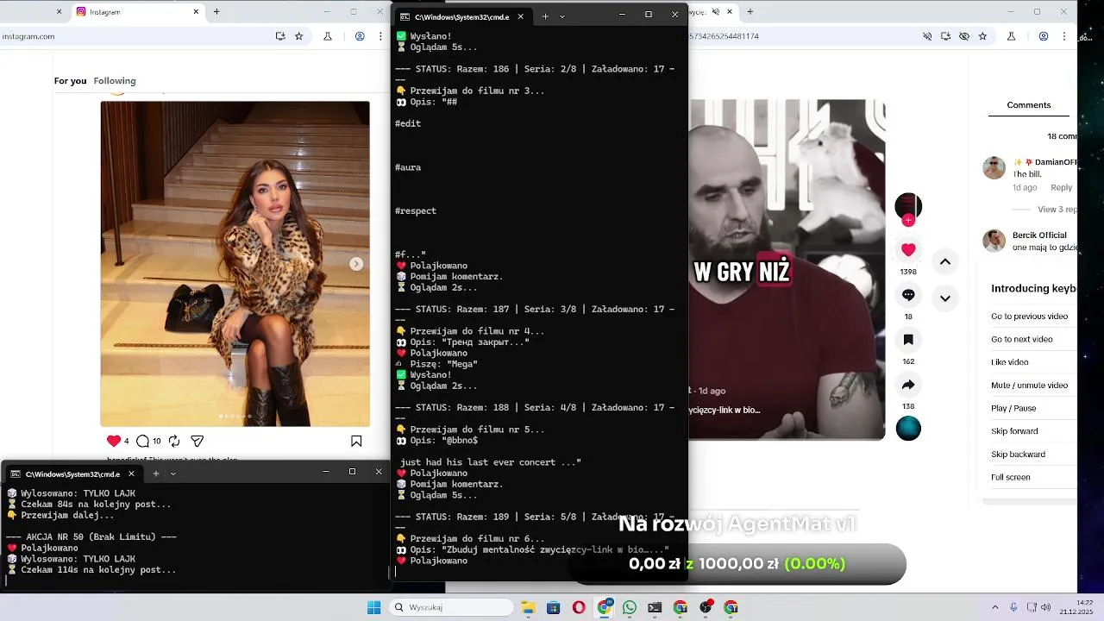Screen dimensions: 1104x621
Task: Click the Mute / unmute video shortcut entry
Action: point(1030,386)
